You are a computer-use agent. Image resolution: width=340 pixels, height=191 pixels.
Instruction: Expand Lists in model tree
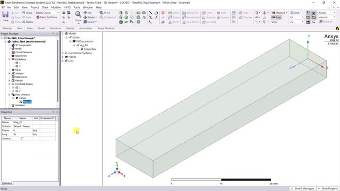click(x=63, y=61)
